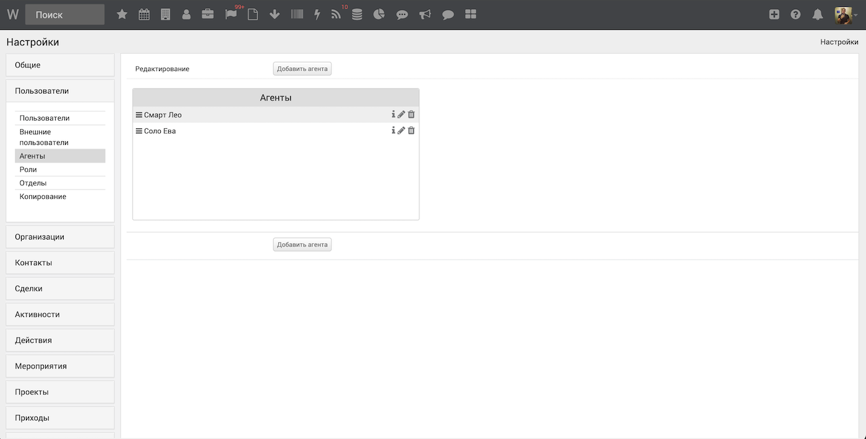Select Роли in the users submenu
The image size is (866, 439).
28,170
